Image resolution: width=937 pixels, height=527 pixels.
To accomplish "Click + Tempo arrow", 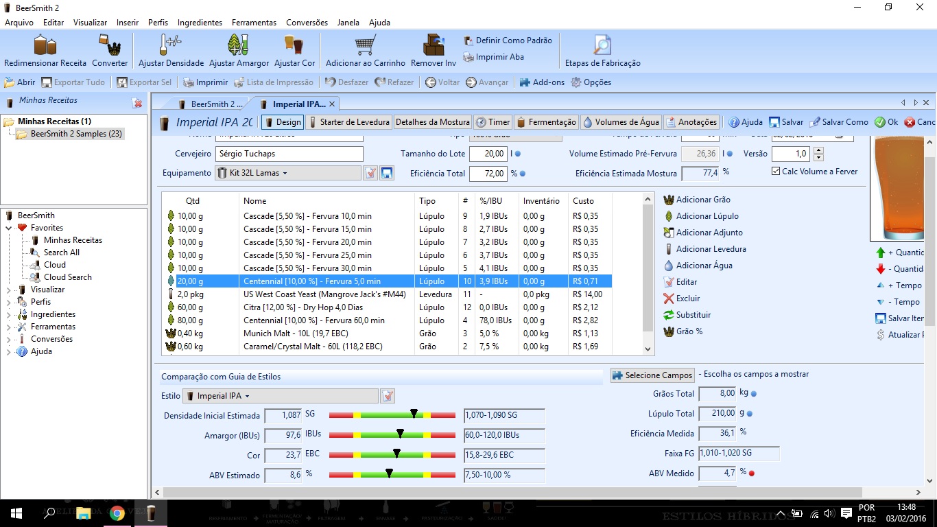I will click(x=881, y=285).
